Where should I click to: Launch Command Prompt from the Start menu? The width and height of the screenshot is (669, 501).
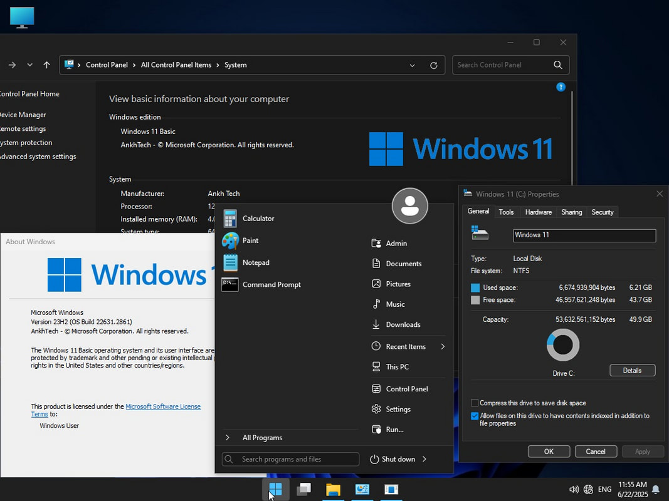coord(261,284)
